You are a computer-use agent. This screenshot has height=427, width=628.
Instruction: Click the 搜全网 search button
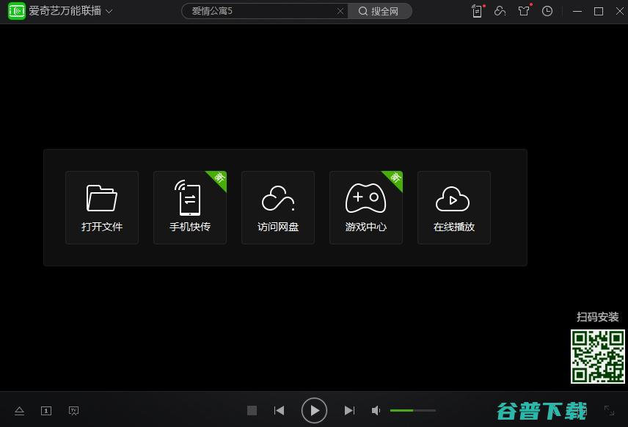pos(379,11)
